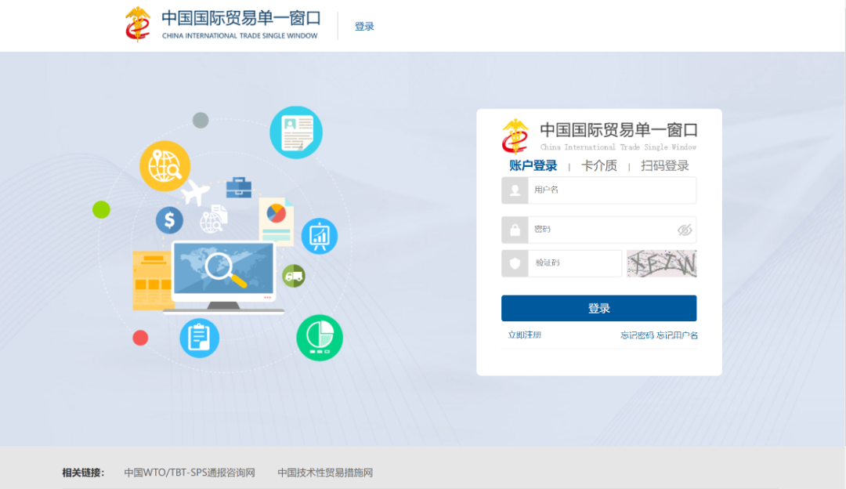846x489 pixels.
Task: Toggle password visibility eye icon
Action: 685,230
